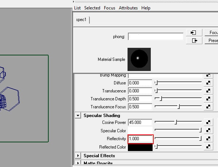Open the Attributes menu
Viewport: 218px width, 167px height.
[128, 8]
